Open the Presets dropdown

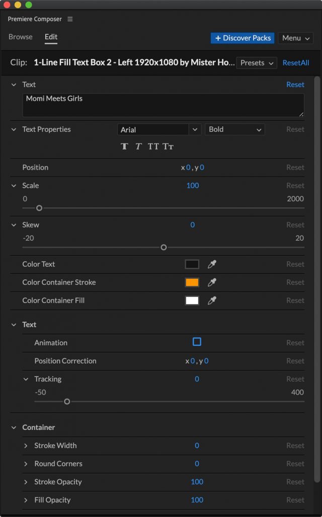coord(257,63)
